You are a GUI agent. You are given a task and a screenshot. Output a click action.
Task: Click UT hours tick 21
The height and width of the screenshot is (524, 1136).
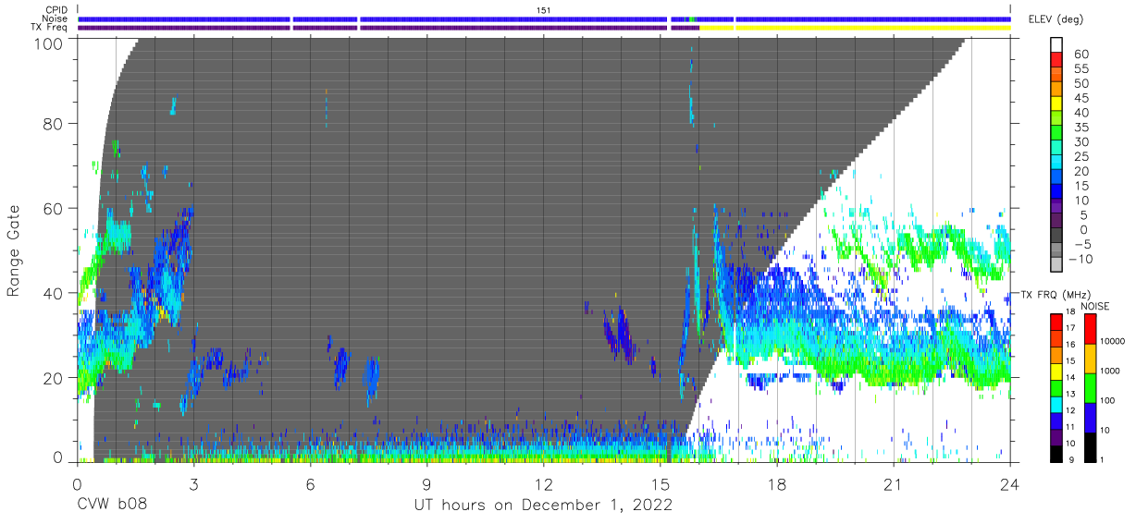[x=894, y=483]
